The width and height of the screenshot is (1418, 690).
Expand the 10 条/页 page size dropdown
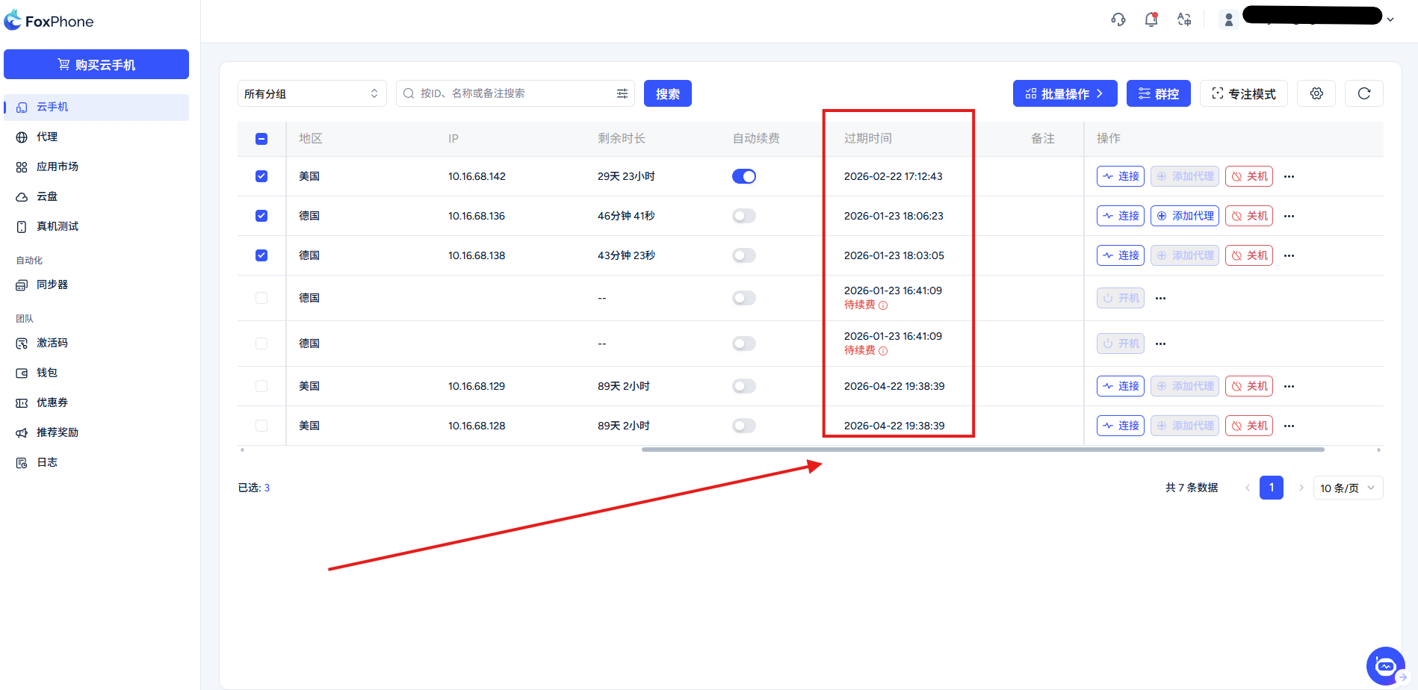[1347, 488]
